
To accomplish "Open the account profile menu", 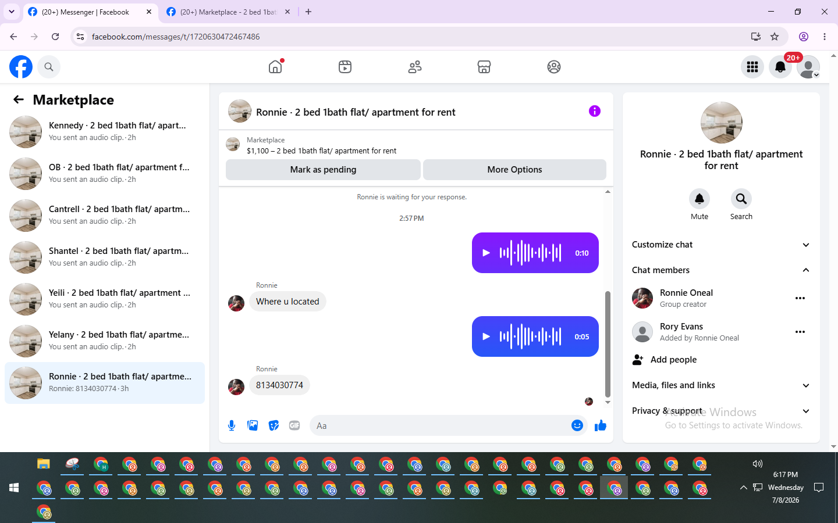I will point(808,67).
